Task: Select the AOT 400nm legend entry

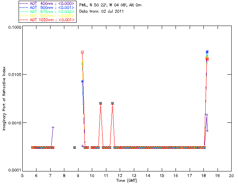Action: pyautogui.click(x=47, y=3)
